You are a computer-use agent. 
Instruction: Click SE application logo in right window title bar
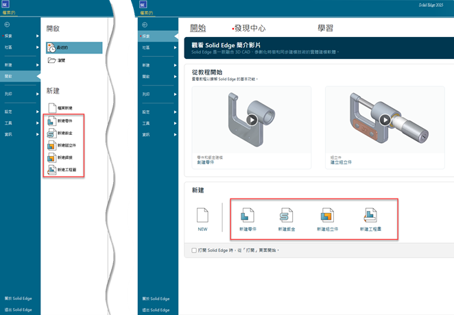tap(143, 5)
